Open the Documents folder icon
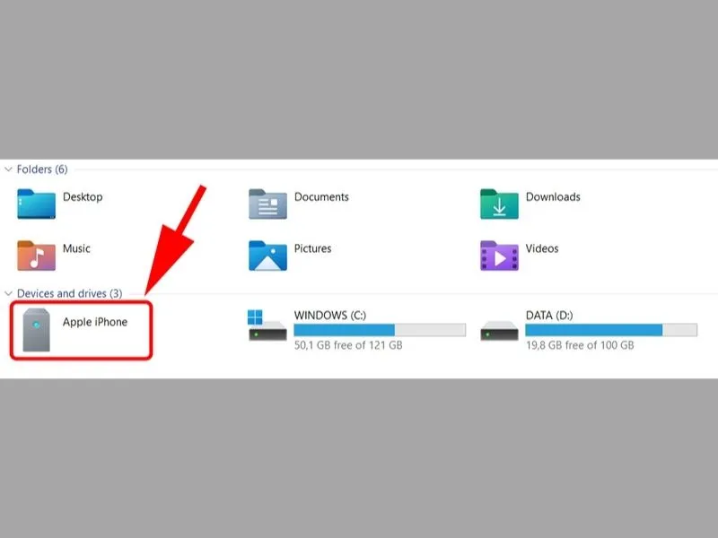This screenshot has height=538, width=718. coord(267,204)
